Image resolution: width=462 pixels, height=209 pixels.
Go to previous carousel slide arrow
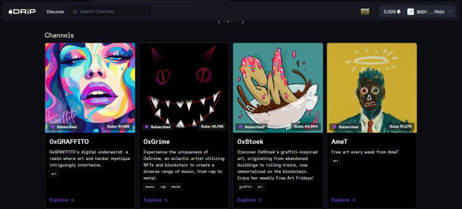click(x=219, y=21)
